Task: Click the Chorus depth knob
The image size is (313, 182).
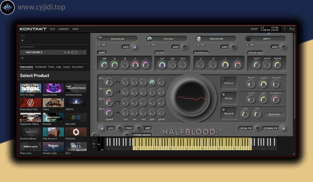Action: (x=251, y=84)
